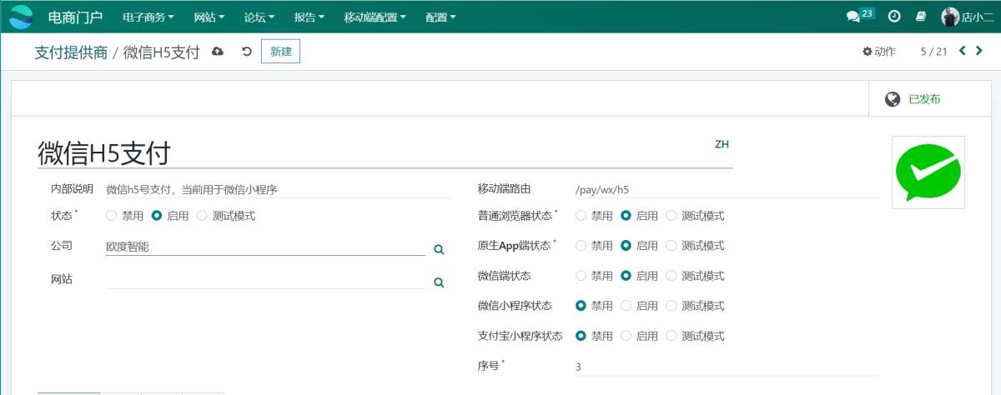Open the app home logo icon
This screenshot has width=1001, height=395.
21,16
